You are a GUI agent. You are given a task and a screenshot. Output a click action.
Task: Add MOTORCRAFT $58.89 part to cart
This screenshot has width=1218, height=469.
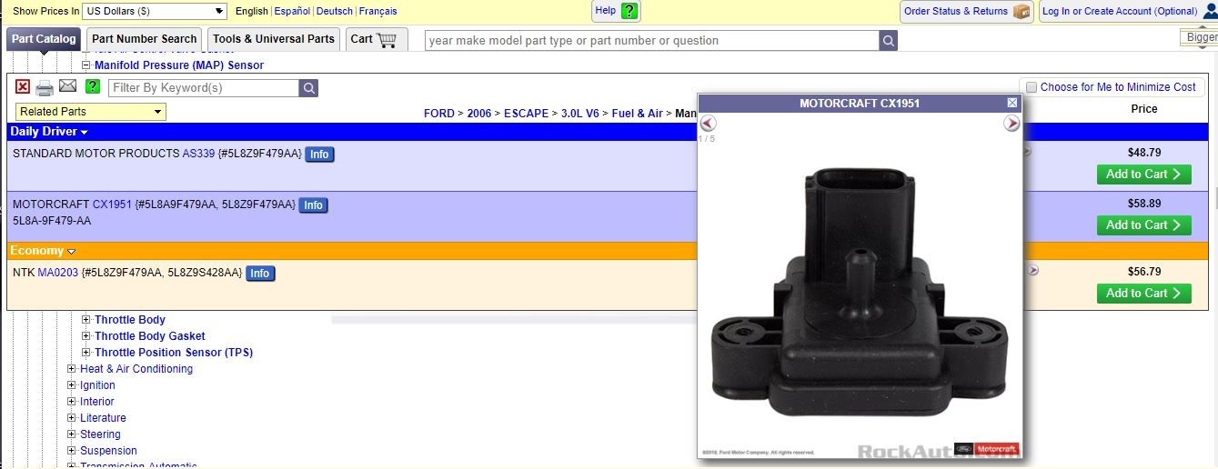click(1143, 225)
